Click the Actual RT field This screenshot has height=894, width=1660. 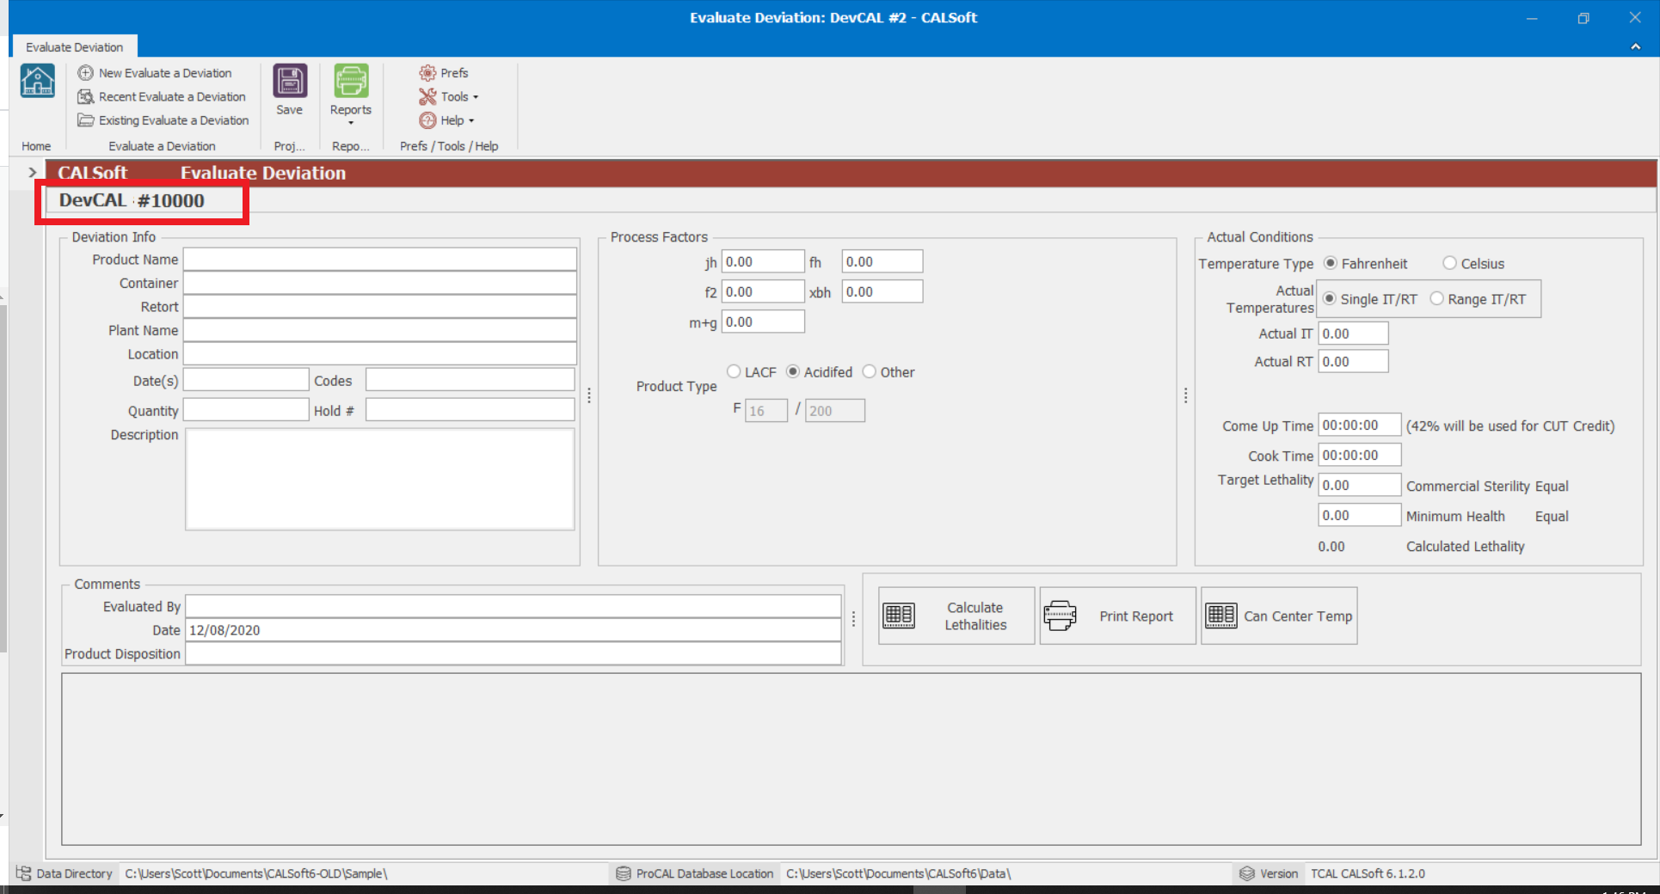pos(1353,361)
